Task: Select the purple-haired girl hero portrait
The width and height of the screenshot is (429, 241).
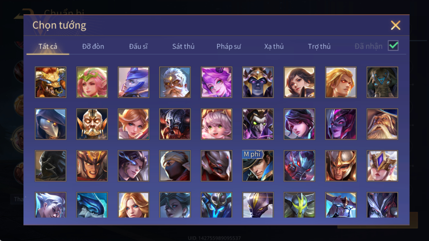Action: coord(216,82)
